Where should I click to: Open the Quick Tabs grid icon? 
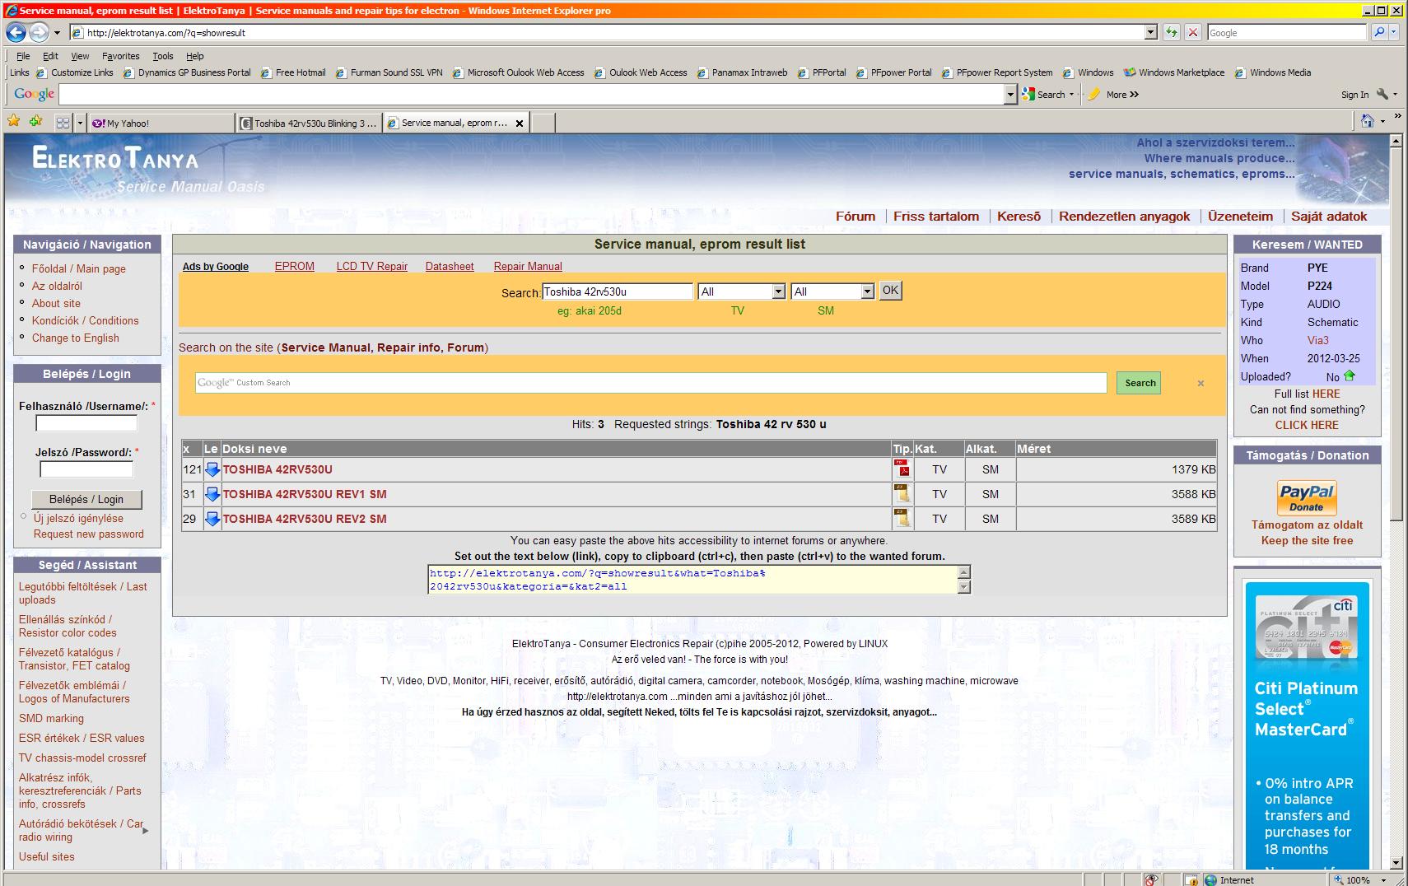pyautogui.click(x=63, y=123)
